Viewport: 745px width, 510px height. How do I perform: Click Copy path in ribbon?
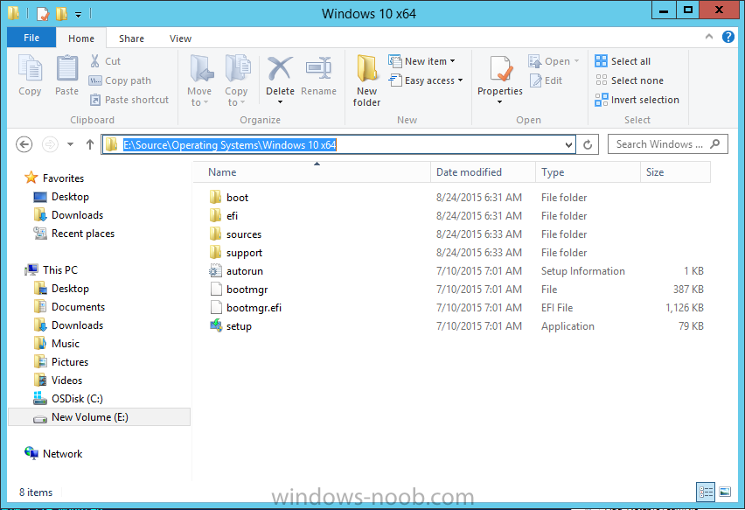click(120, 80)
